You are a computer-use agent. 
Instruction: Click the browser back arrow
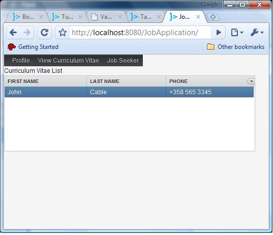(x=13, y=33)
